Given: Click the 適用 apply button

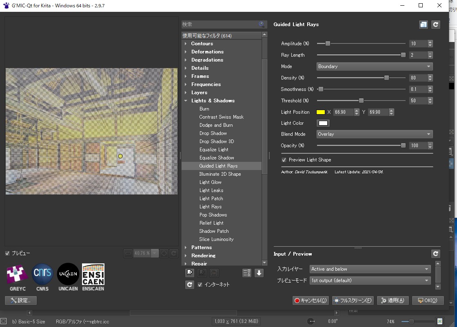Looking at the screenshot, I should pos(393,300).
